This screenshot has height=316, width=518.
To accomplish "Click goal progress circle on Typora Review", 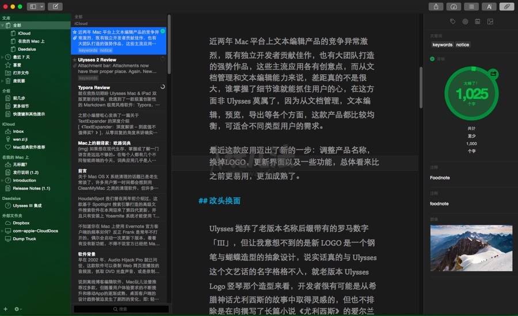I will tap(162, 87).
